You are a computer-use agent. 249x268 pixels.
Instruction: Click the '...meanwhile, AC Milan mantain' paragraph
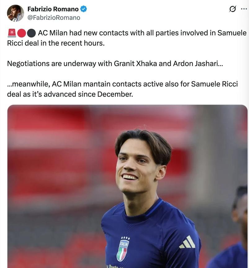122,89
